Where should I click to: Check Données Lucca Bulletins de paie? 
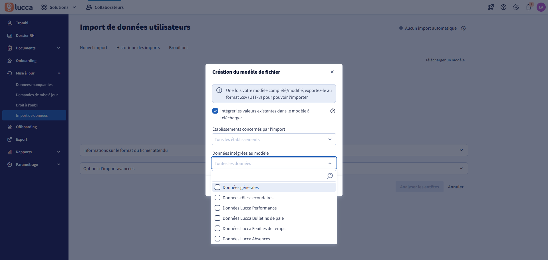tap(217, 218)
